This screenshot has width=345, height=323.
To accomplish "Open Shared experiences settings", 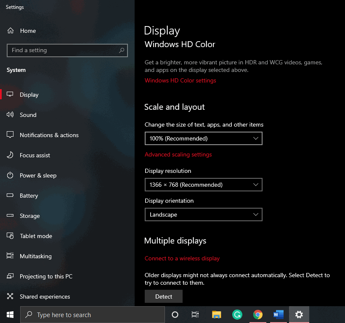I will pos(45,297).
